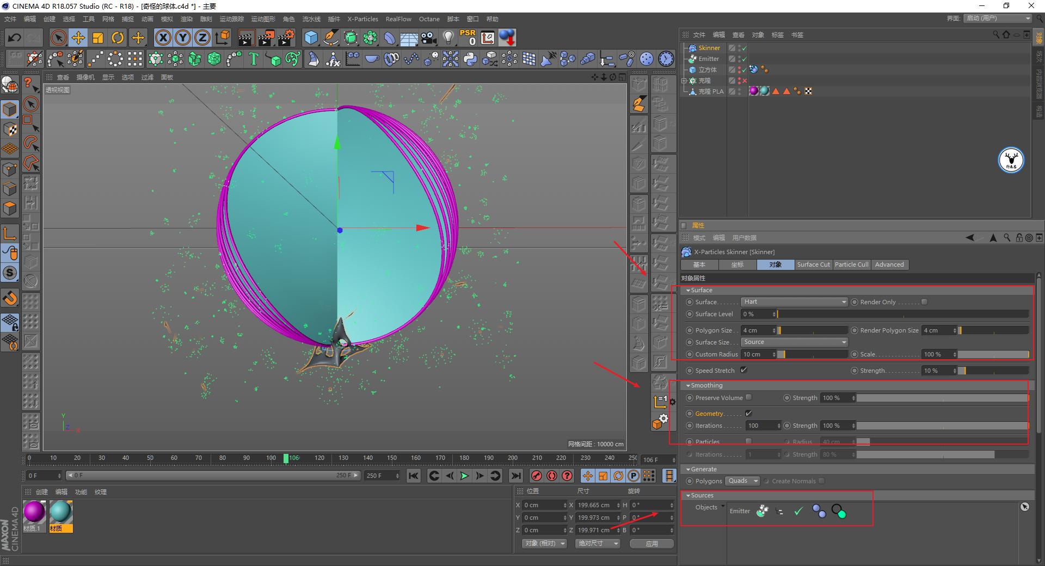This screenshot has height=566, width=1045.
Task: Select the Move tool in the toolbar
Action: tap(78, 38)
